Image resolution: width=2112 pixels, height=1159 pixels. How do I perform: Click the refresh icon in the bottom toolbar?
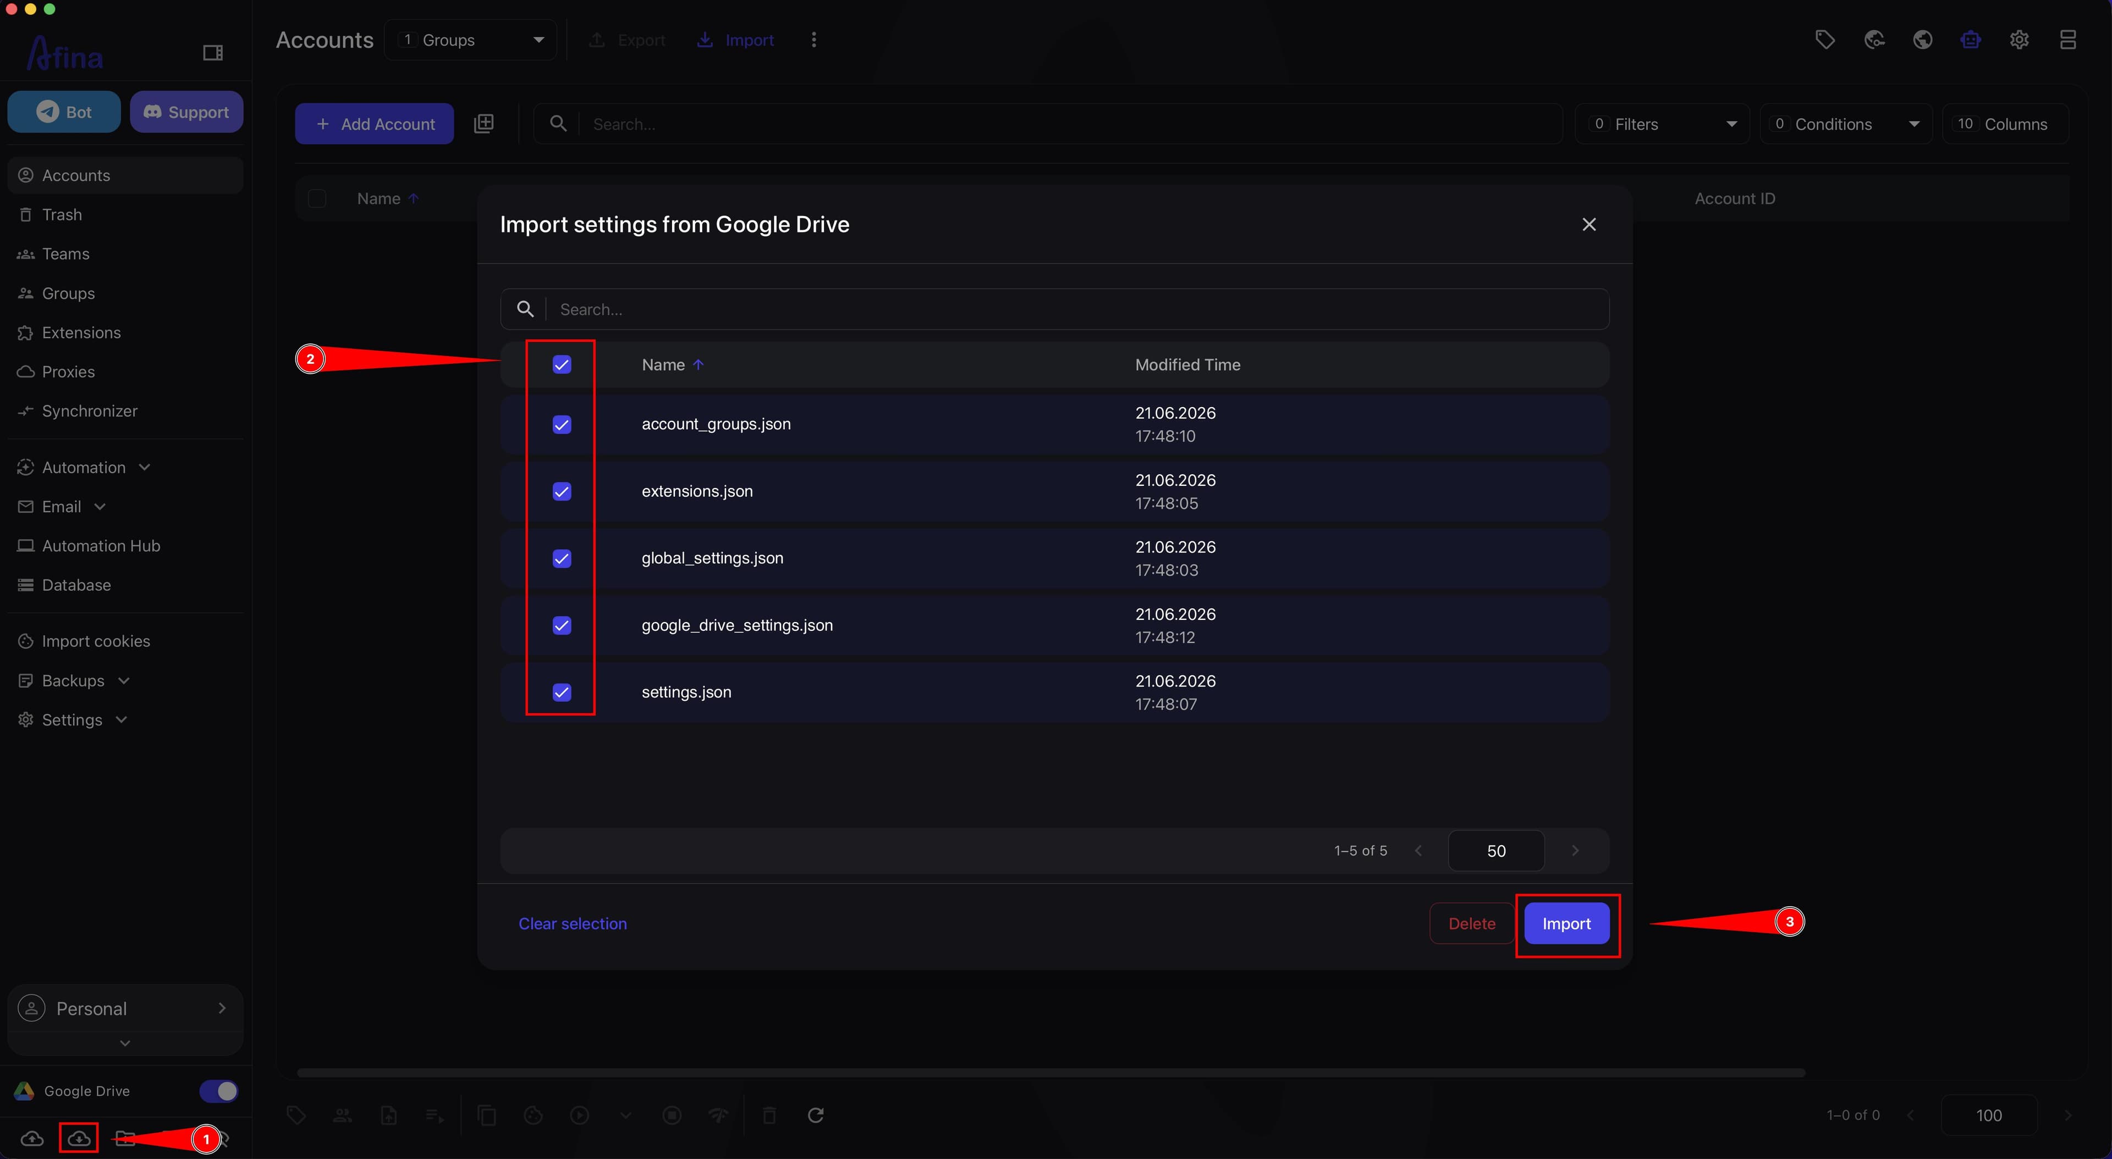pyautogui.click(x=816, y=1115)
